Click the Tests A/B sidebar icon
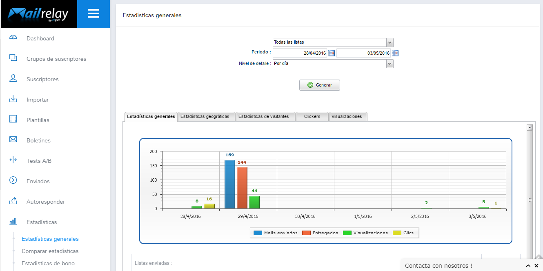The image size is (543, 271). [x=13, y=160]
